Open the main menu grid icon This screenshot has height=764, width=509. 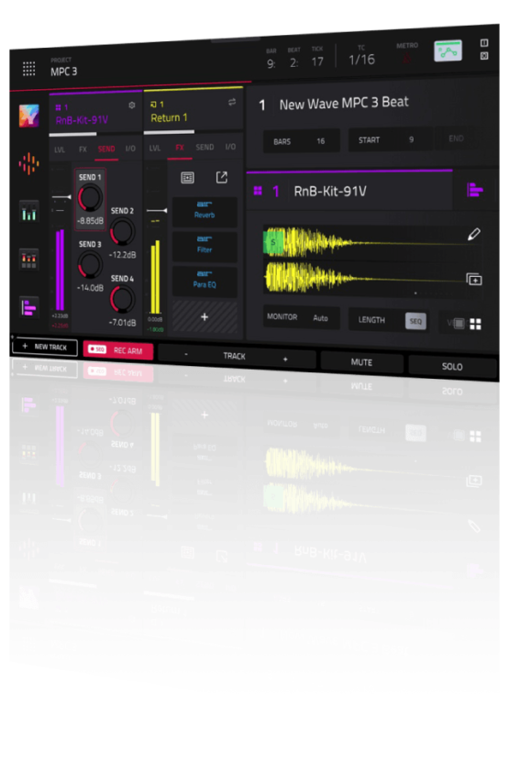tap(28, 69)
